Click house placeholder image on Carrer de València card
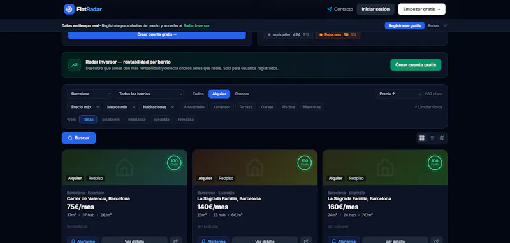510x243 pixels. (x=124, y=167)
